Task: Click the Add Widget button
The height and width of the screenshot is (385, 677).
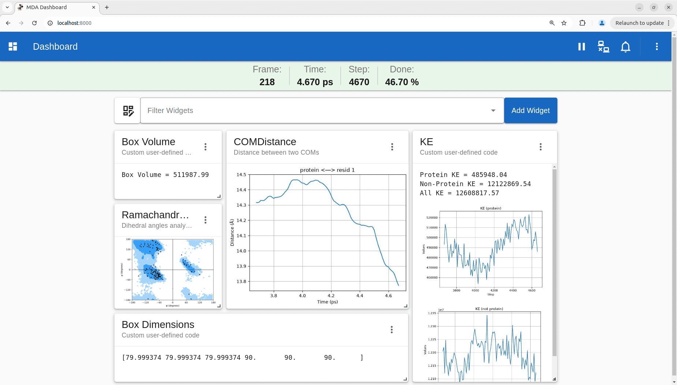Action: pyautogui.click(x=531, y=110)
